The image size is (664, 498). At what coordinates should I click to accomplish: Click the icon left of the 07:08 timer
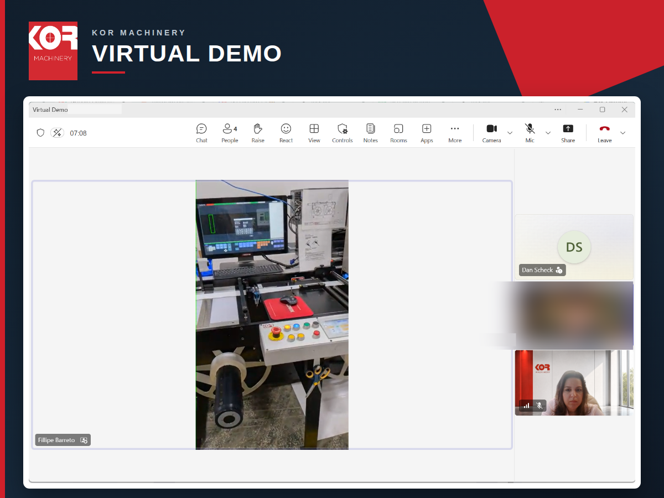[57, 133]
